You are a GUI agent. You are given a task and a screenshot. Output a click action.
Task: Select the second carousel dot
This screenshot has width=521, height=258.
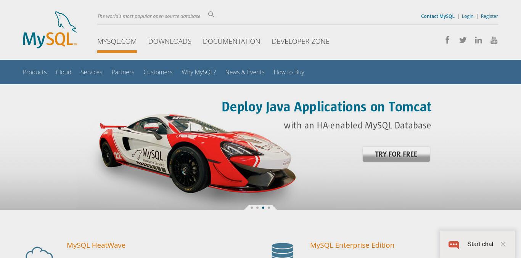257,208
